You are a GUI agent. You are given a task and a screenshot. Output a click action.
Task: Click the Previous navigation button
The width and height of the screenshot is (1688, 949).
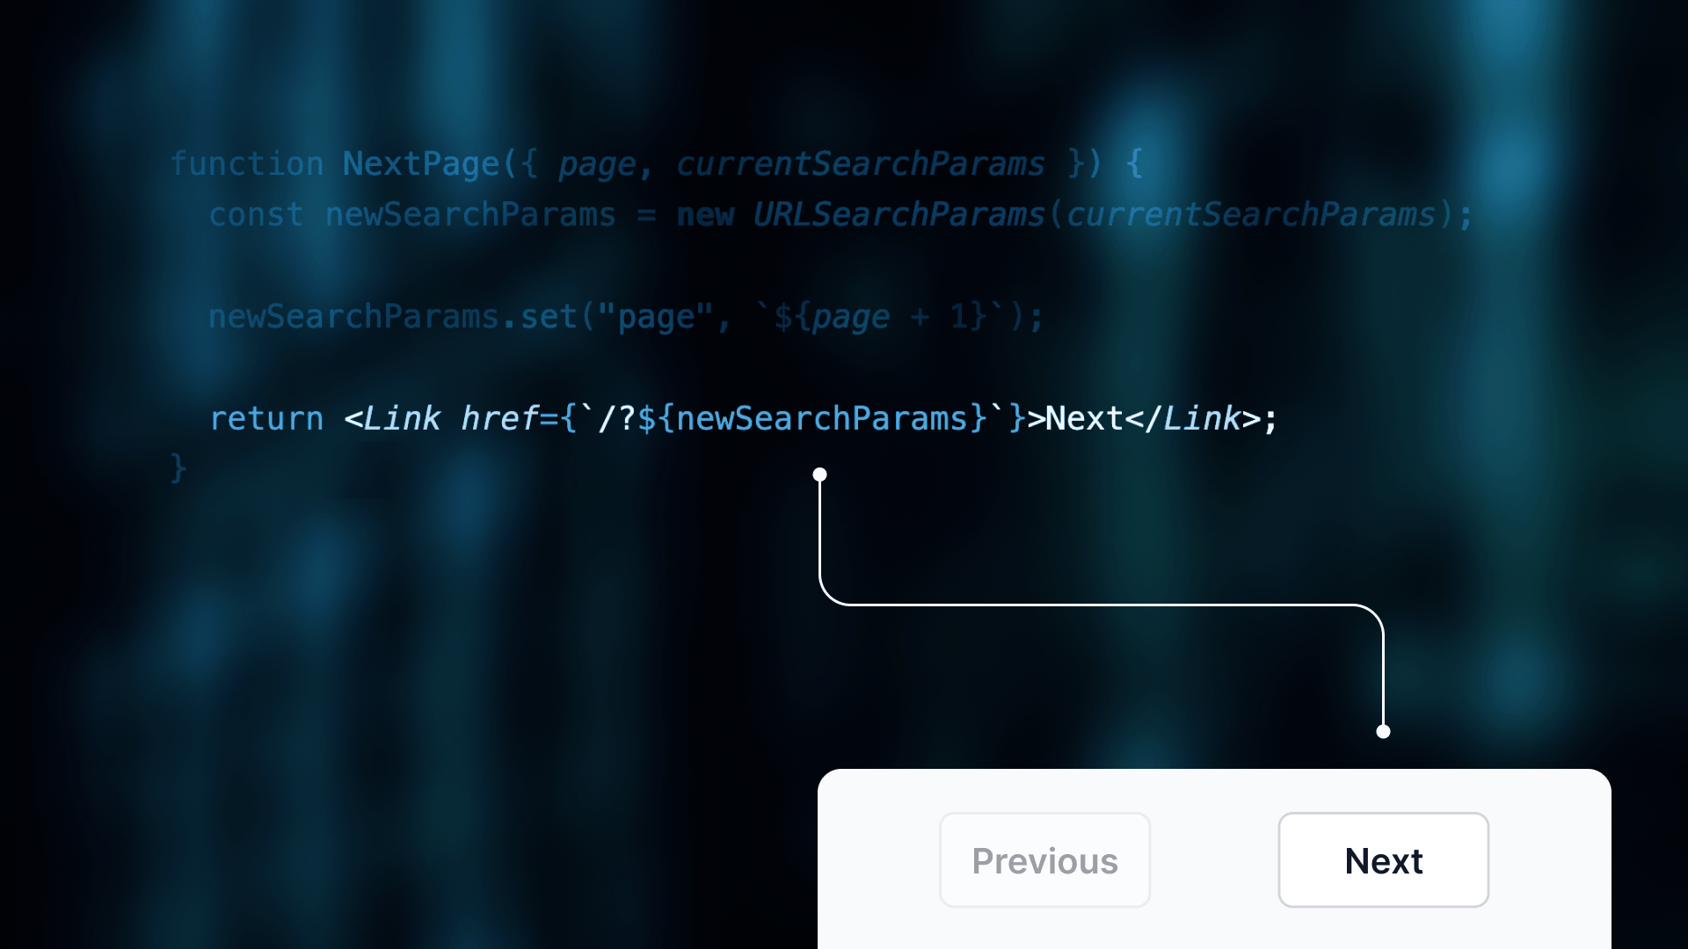point(1044,859)
